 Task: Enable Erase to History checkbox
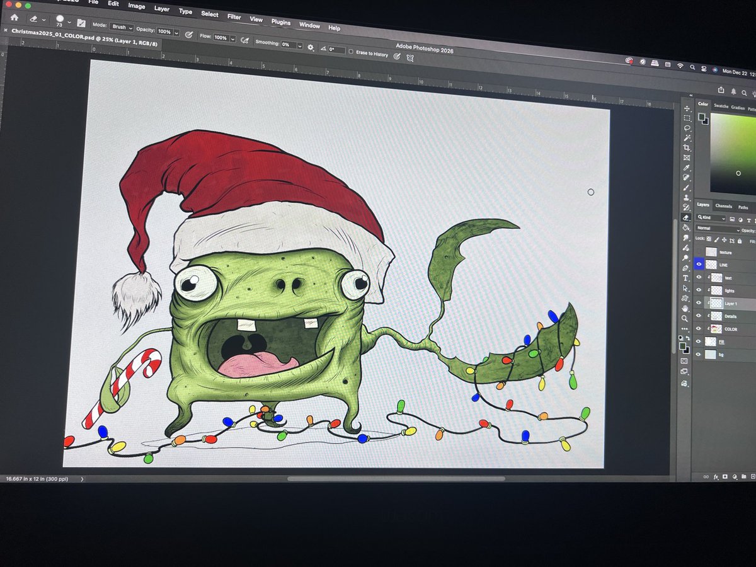pyautogui.click(x=351, y=52)
